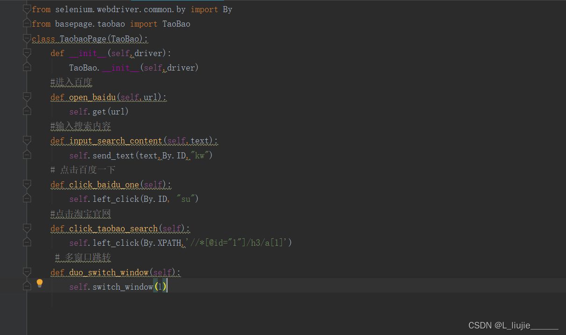The height and width of the screenshot is (335, 566).
Task: Collapse the click_baidu_one method fold marker
Action: coord(27,184)
